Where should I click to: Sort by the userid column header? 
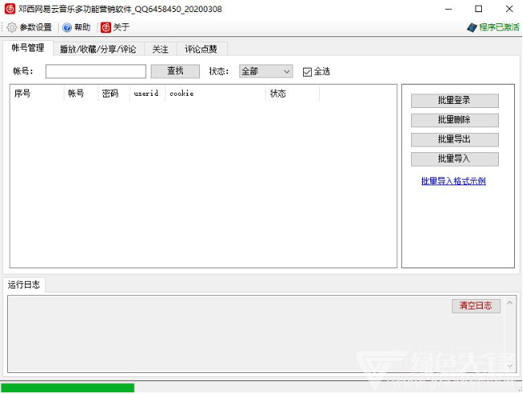147,93
